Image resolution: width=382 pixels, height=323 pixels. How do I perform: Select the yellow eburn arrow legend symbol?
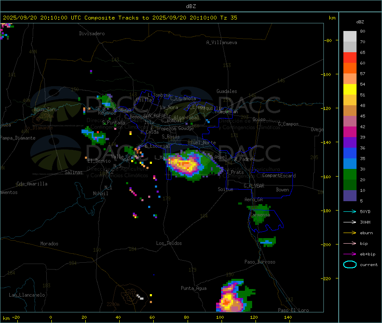click(x=350, y=233)
